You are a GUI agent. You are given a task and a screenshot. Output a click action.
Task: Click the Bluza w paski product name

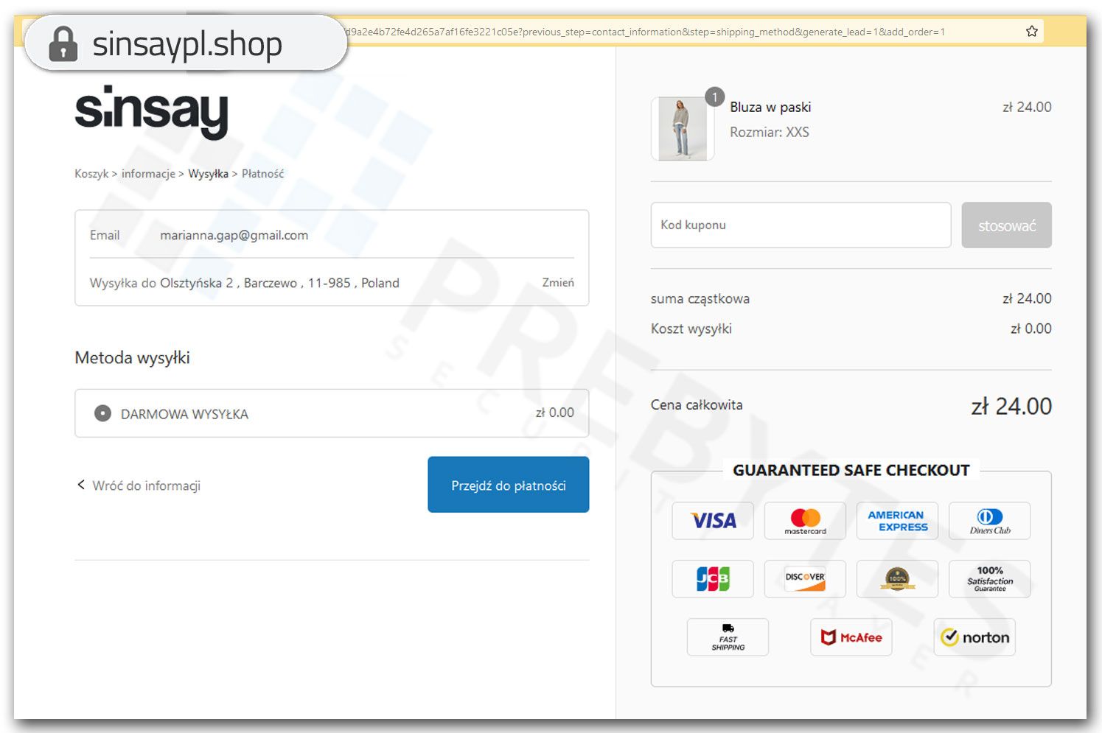pyautogui.click(x=770, y=108)
